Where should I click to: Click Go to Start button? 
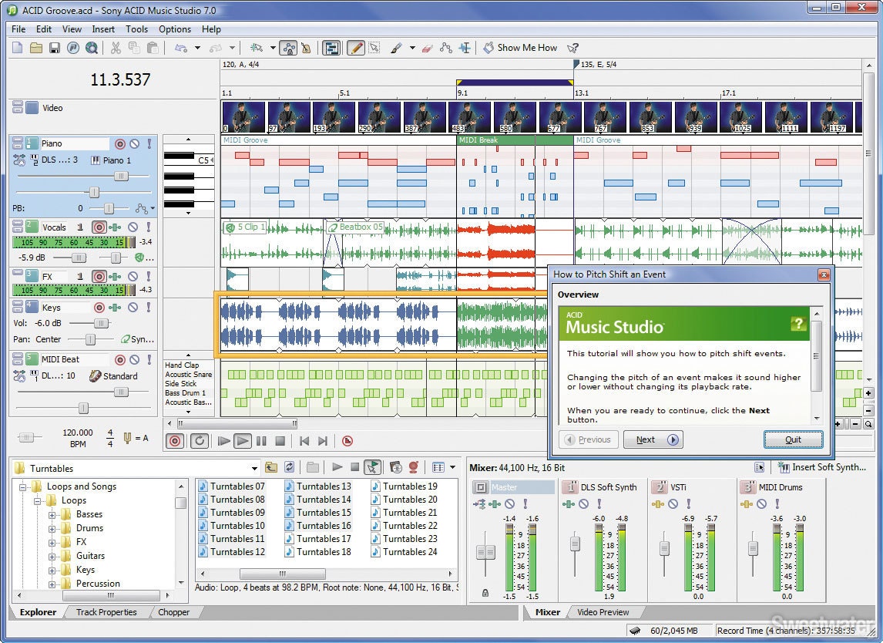point(304,441)
